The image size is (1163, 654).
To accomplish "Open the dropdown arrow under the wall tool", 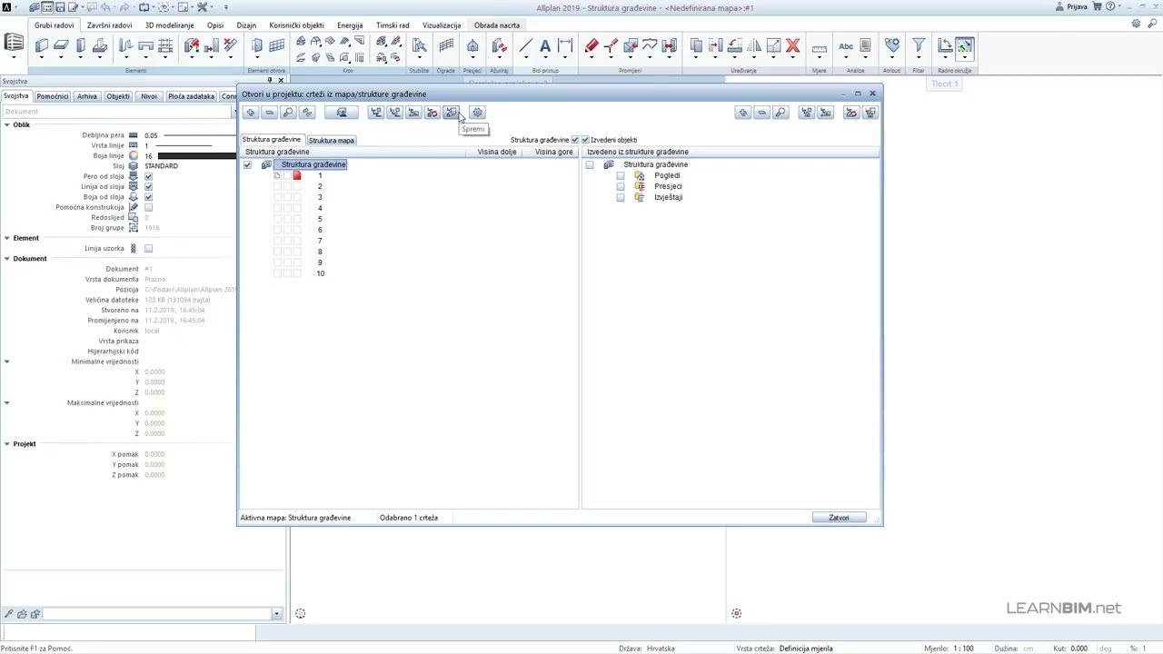I will point(42,58).
